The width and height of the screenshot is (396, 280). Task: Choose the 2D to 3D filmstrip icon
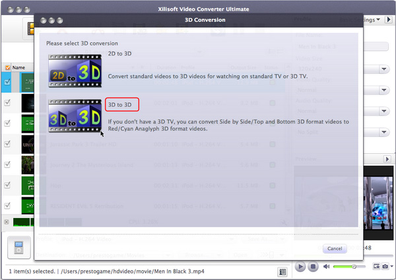tap(75, 71)
